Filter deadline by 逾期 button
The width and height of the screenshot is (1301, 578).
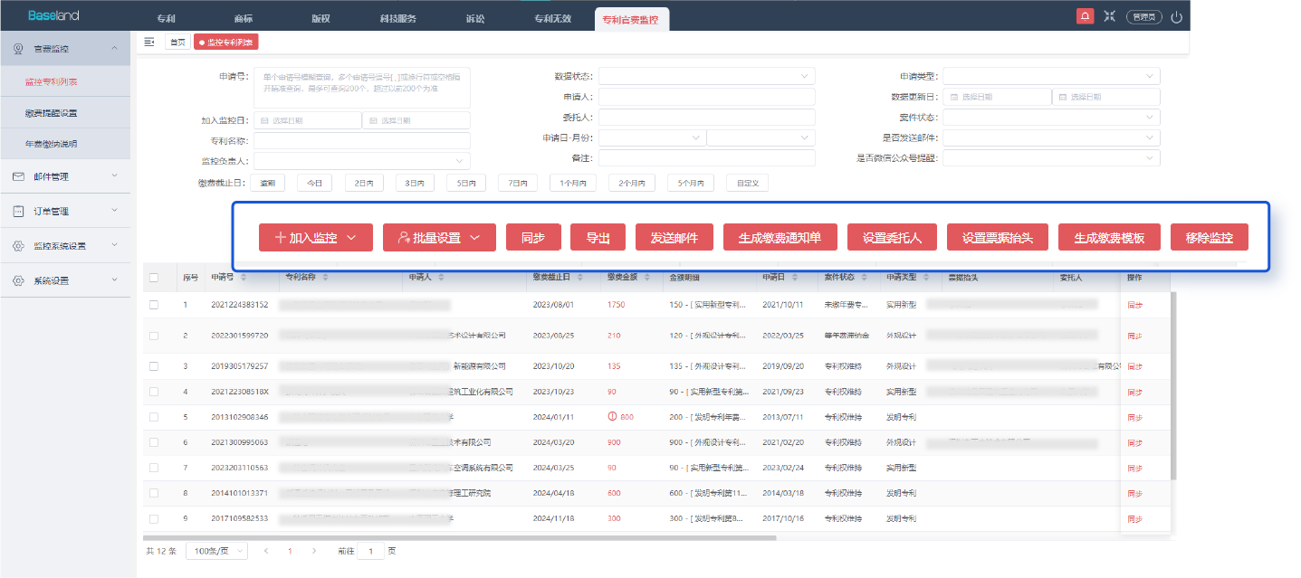coord(267,183)
